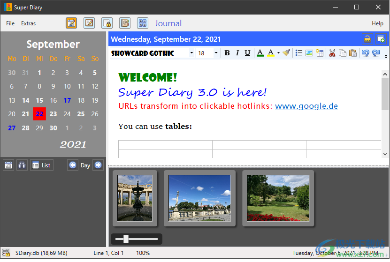Click the SDiary.db (18,69 MB) status text
Viewport: 390px width, 262px height.
coord(41,253)
